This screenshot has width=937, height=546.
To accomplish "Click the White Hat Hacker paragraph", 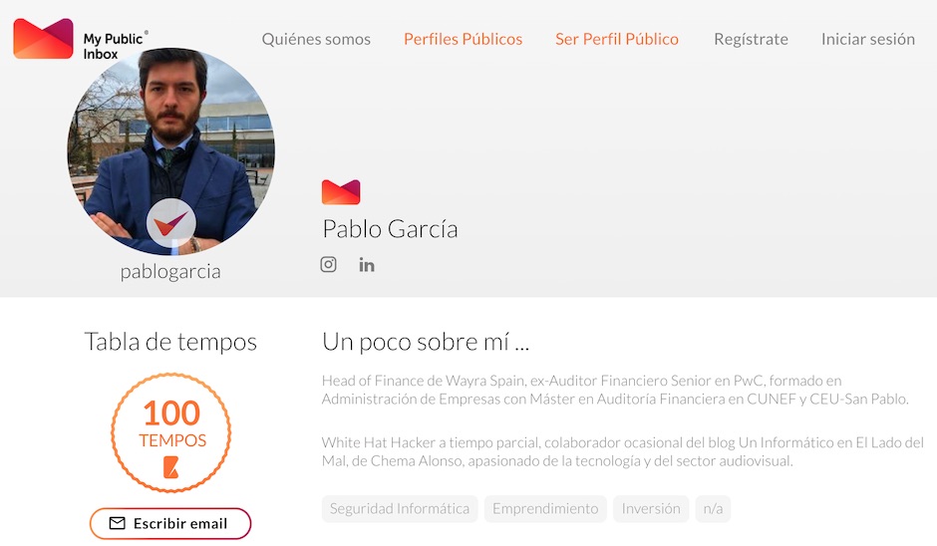I will (623, 451).
